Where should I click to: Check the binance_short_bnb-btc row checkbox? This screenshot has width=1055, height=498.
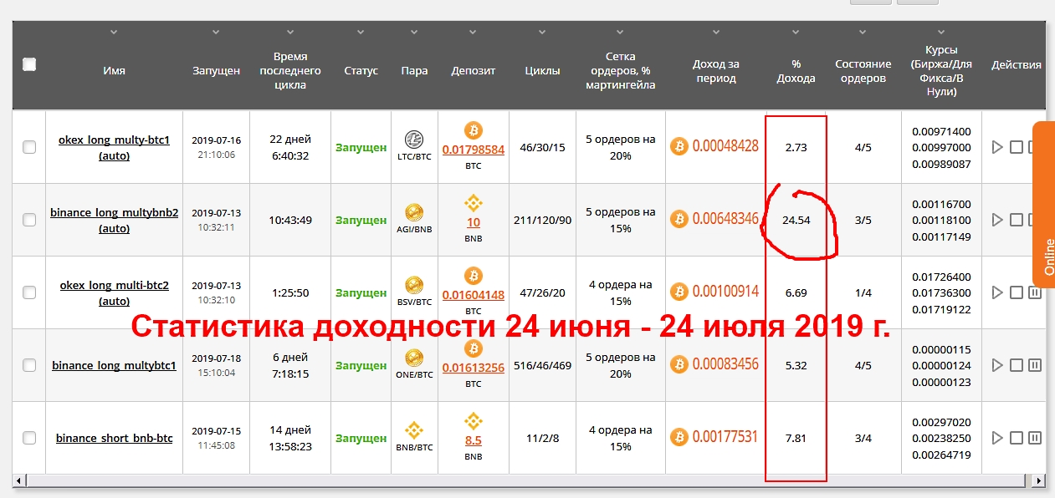(29, 438)
